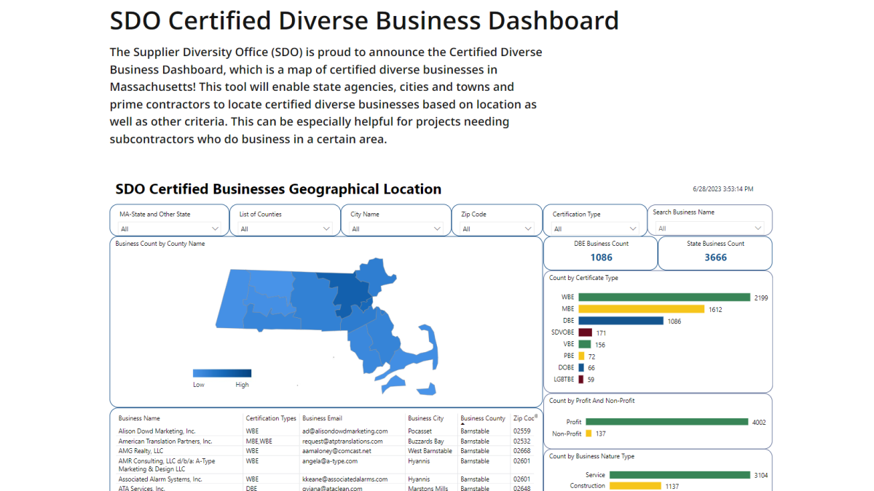Expand the List of Counties dropdown
This screenshot has height=491, width=874.
286,229
